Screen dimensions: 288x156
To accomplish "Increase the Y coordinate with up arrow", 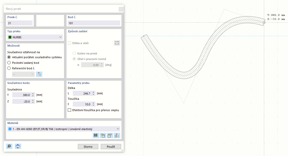I will [33, 94].
